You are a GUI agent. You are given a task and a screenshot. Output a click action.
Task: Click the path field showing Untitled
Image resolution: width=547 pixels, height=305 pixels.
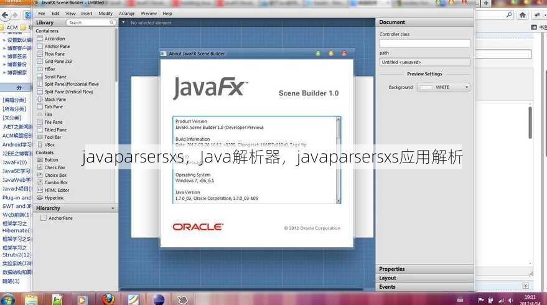424,62
